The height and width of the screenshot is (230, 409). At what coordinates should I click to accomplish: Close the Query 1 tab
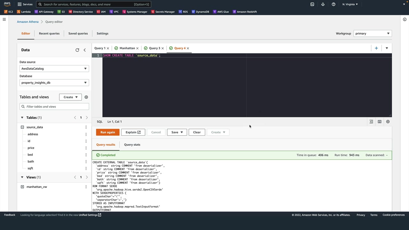pos(108,48)
